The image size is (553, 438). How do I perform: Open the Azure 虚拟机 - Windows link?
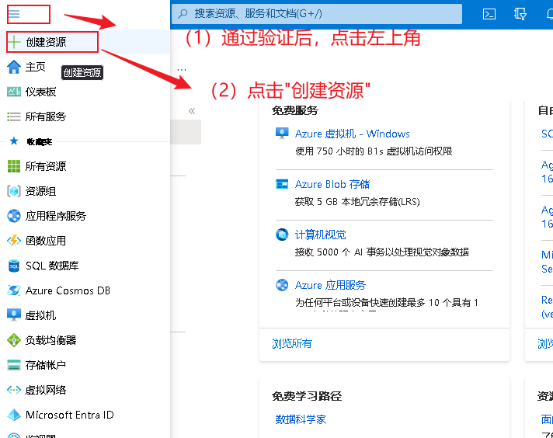pyautogui.click(x=353, y=134)
